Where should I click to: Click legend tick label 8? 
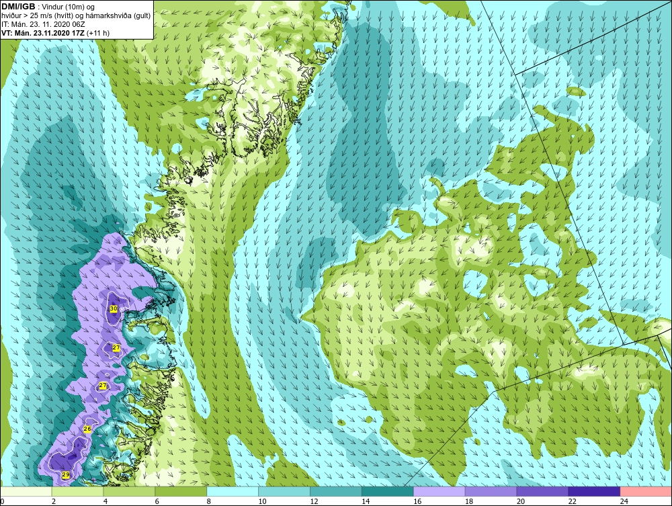(209, 501)
